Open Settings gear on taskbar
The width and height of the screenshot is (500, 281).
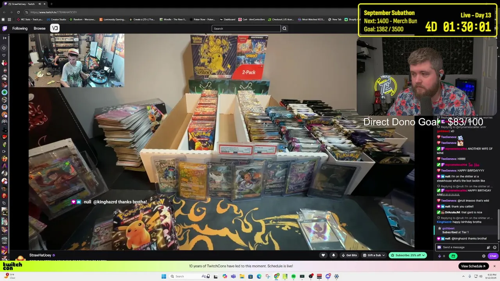point(336,276)
